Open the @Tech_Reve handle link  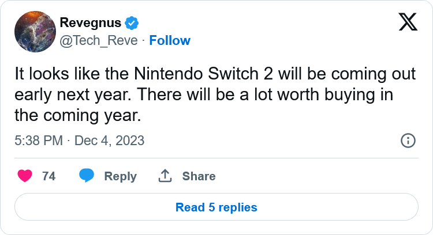99,40
